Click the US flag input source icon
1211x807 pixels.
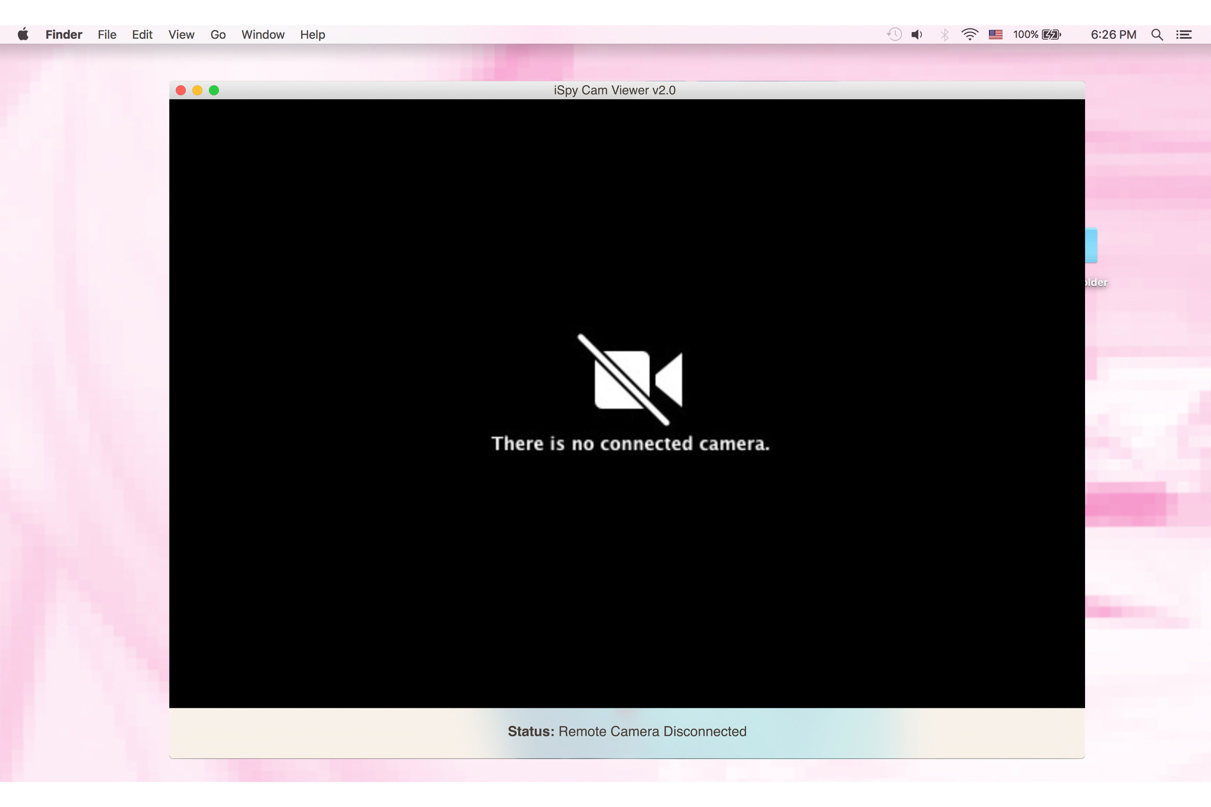[x=995, y=34]
